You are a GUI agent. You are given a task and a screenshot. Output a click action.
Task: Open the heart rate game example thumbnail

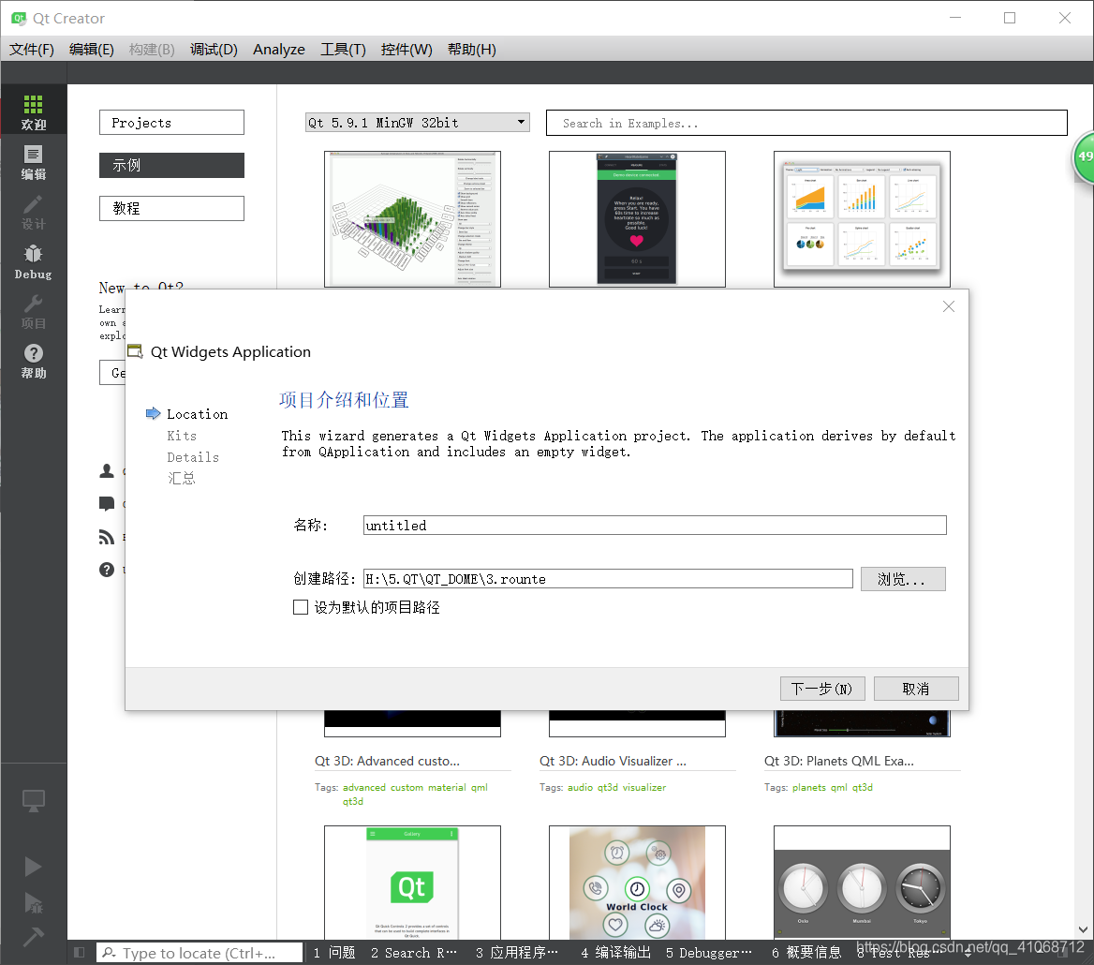pos(637,219)
